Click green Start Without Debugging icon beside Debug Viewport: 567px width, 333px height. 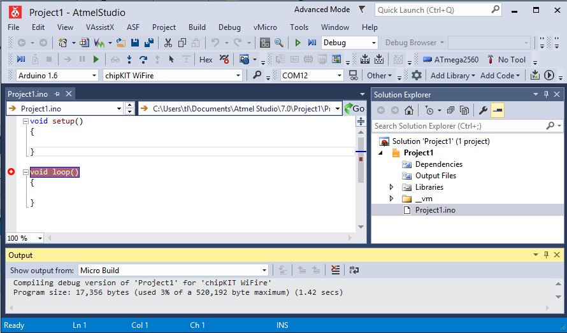click(298, 43)
